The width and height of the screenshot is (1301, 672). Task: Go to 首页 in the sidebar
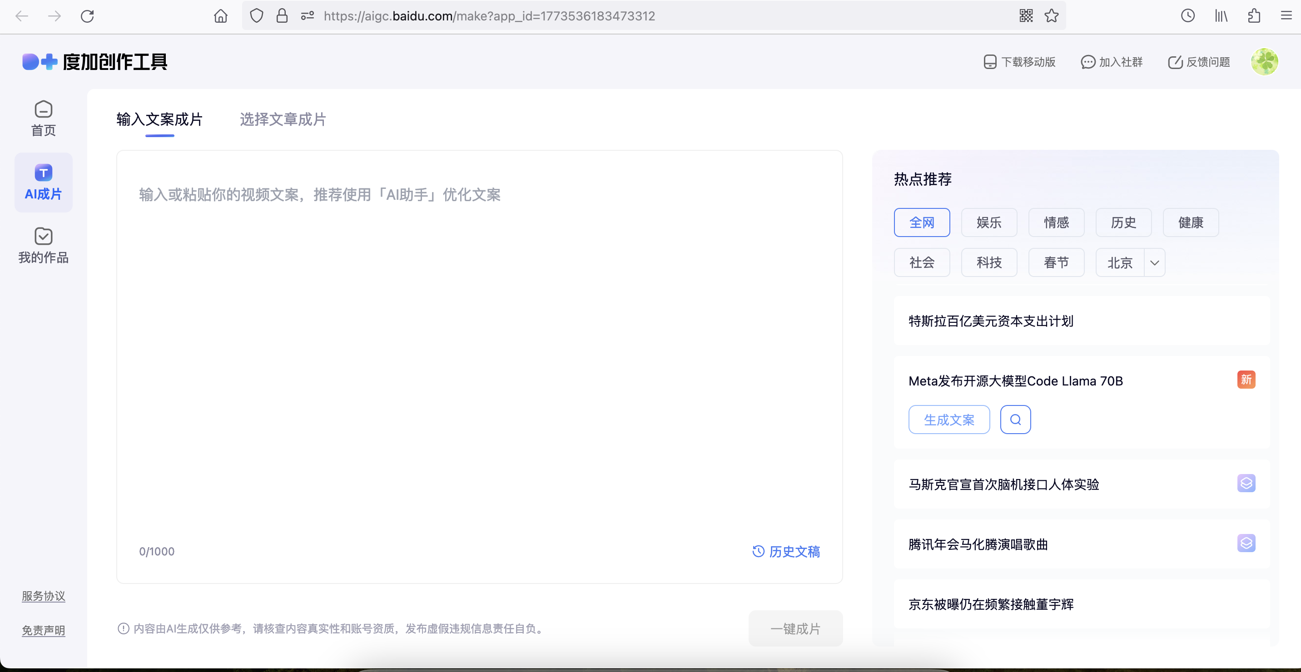coord(44,119)
